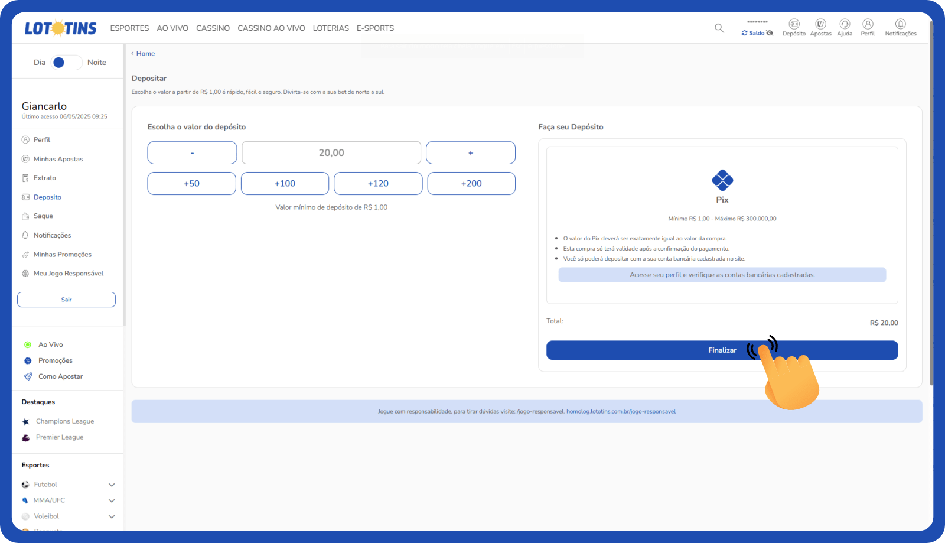
Task: Open the Apostas icon in header
Action: pyautogui.click(x=820, y=27)
